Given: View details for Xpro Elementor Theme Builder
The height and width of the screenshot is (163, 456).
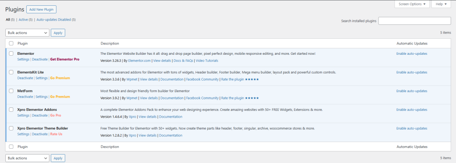Looking at the screenshot, I should point(147,135).
